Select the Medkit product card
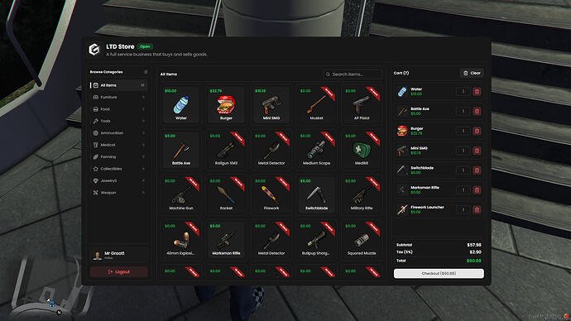 pos(362,150)
